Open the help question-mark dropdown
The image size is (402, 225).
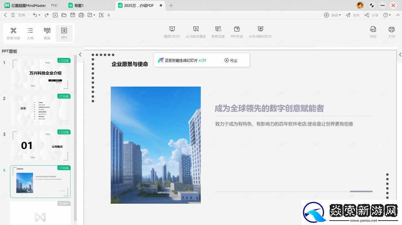[387, 15]
